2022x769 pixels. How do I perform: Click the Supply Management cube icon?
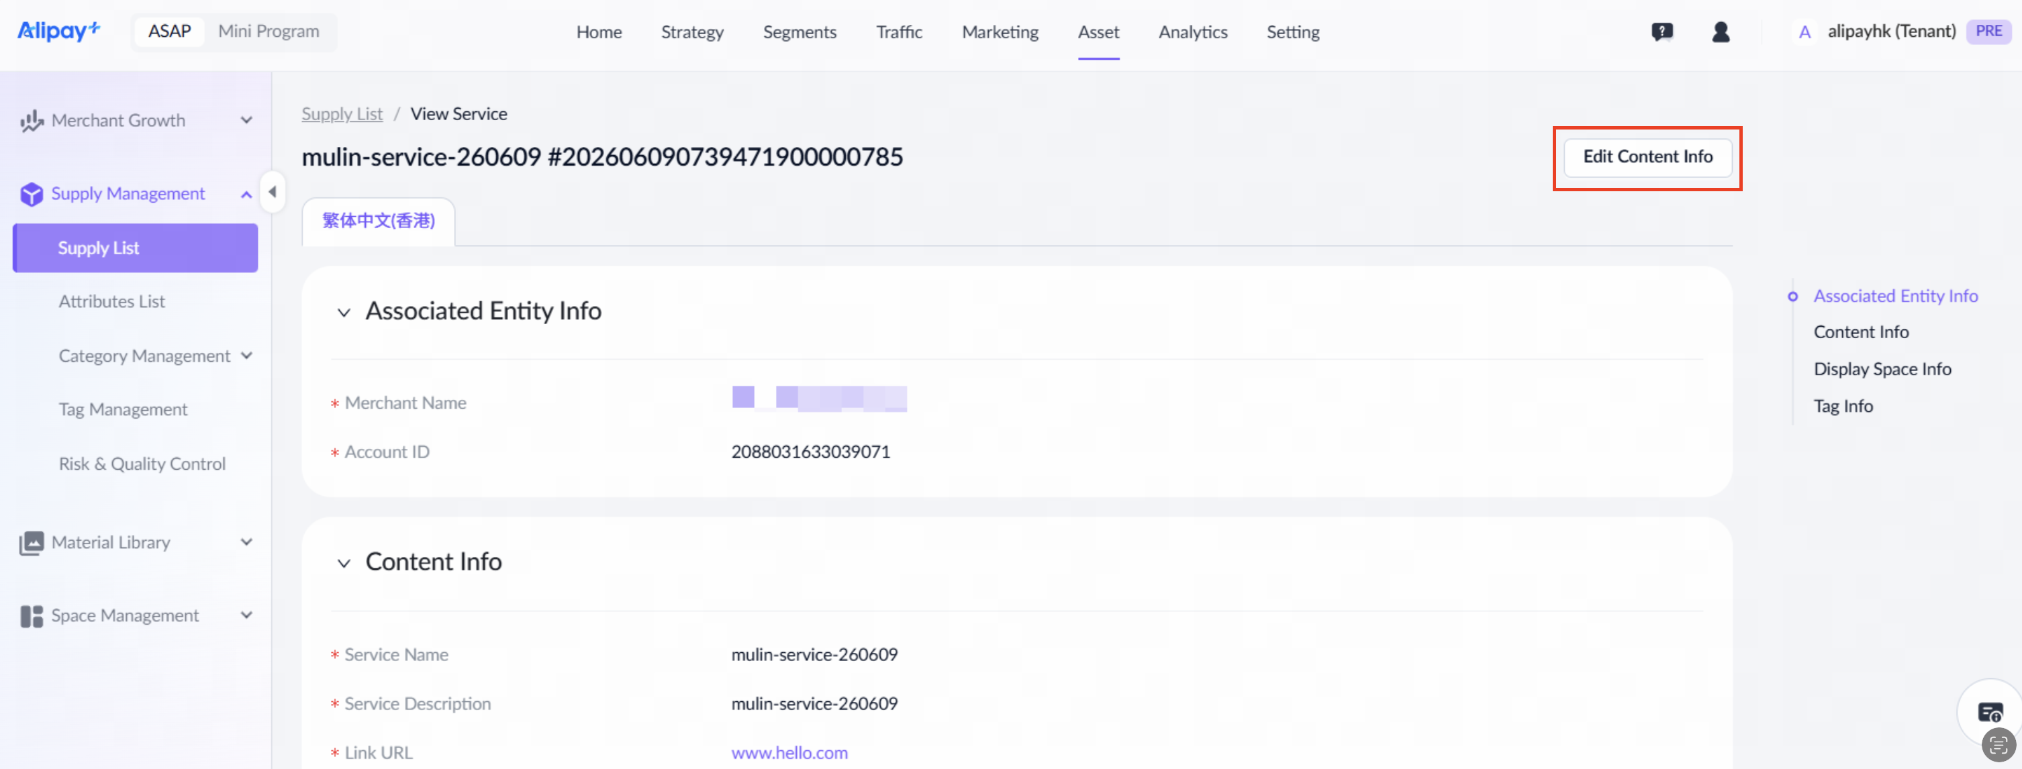tap(32, 194)
